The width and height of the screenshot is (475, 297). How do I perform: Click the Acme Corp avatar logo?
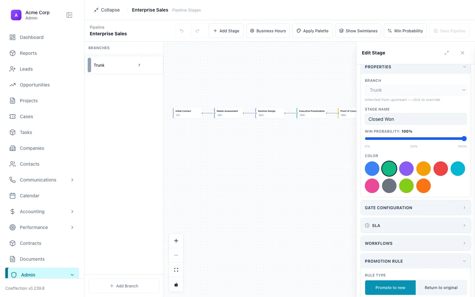tap(16, 15)
